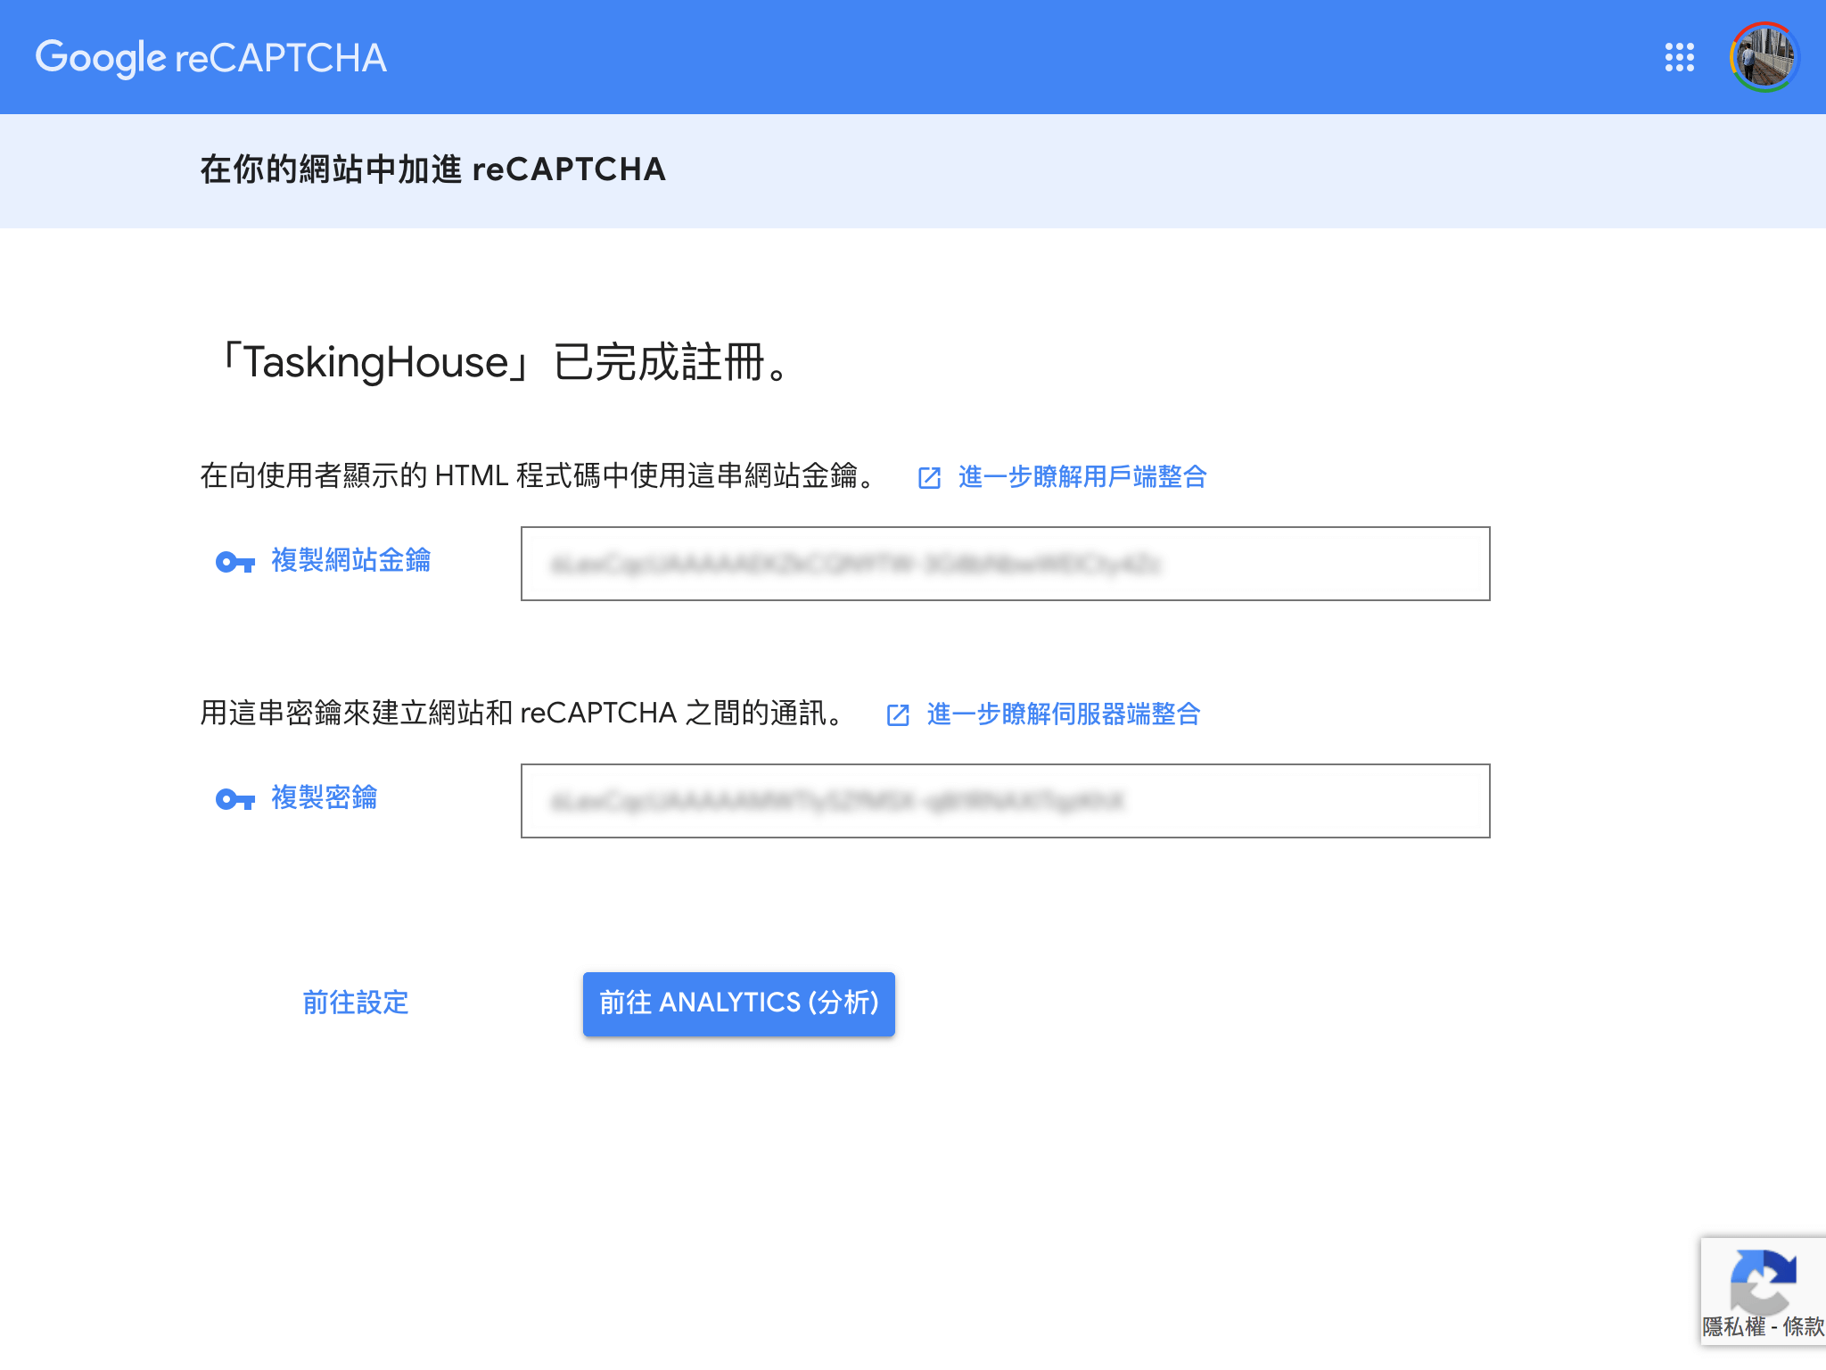Open the 條款 terms link in badge

pos(1803,1327)
